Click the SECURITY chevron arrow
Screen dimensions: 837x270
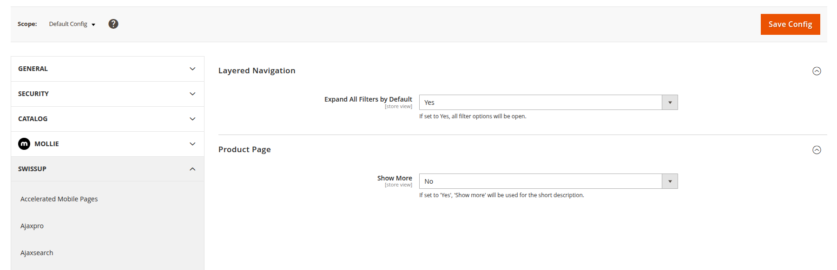click(x=192, y=94)
